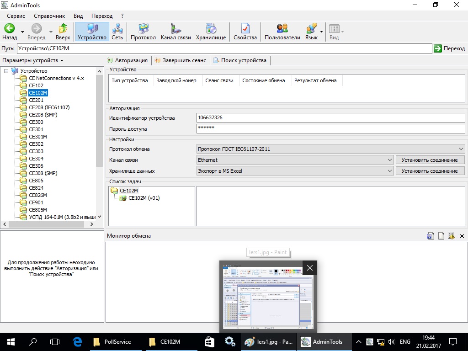
Task: Click Поиск устройства toolbar button
Action: [240, 60]
